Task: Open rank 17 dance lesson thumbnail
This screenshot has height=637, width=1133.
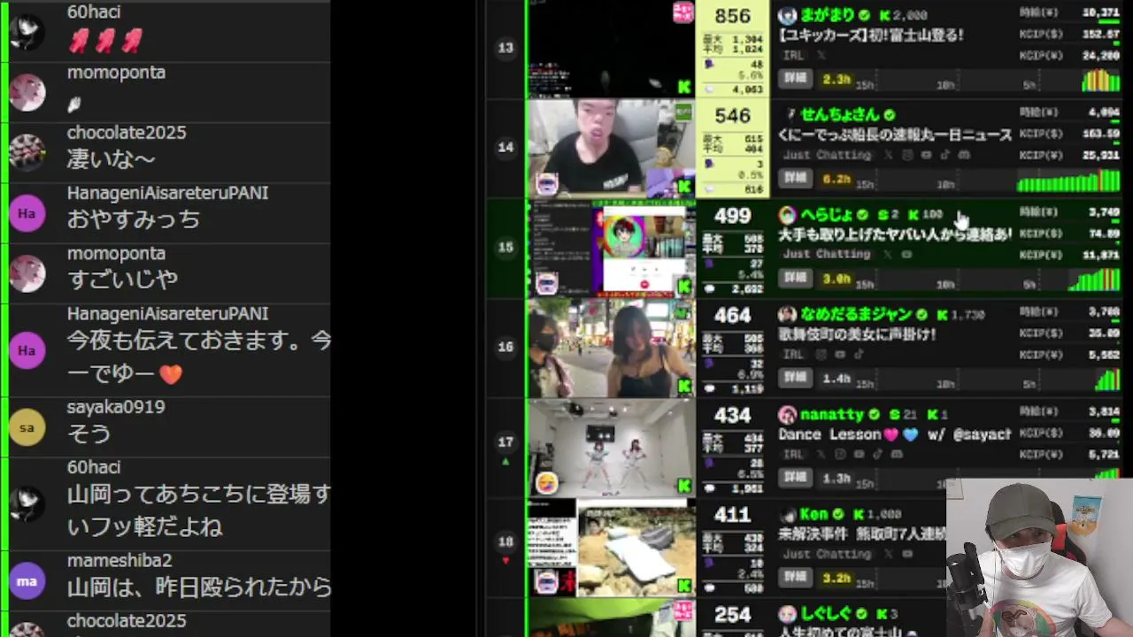Action: coord(611,448)
